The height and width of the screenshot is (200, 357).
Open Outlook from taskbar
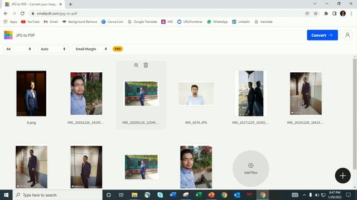coord(237,195)
